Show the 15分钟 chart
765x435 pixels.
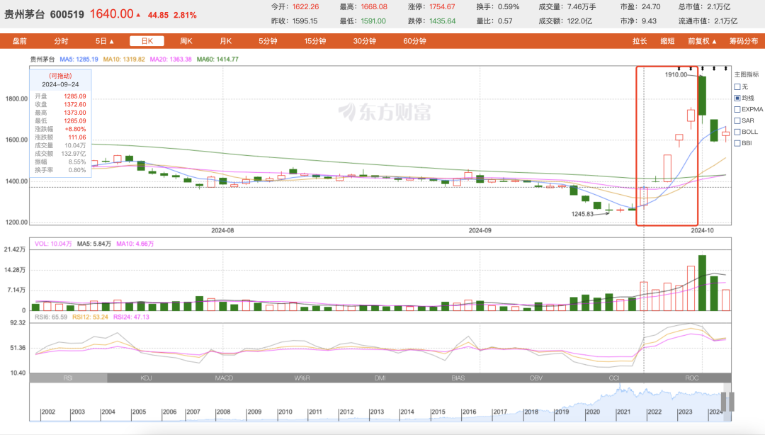[315, 41]
